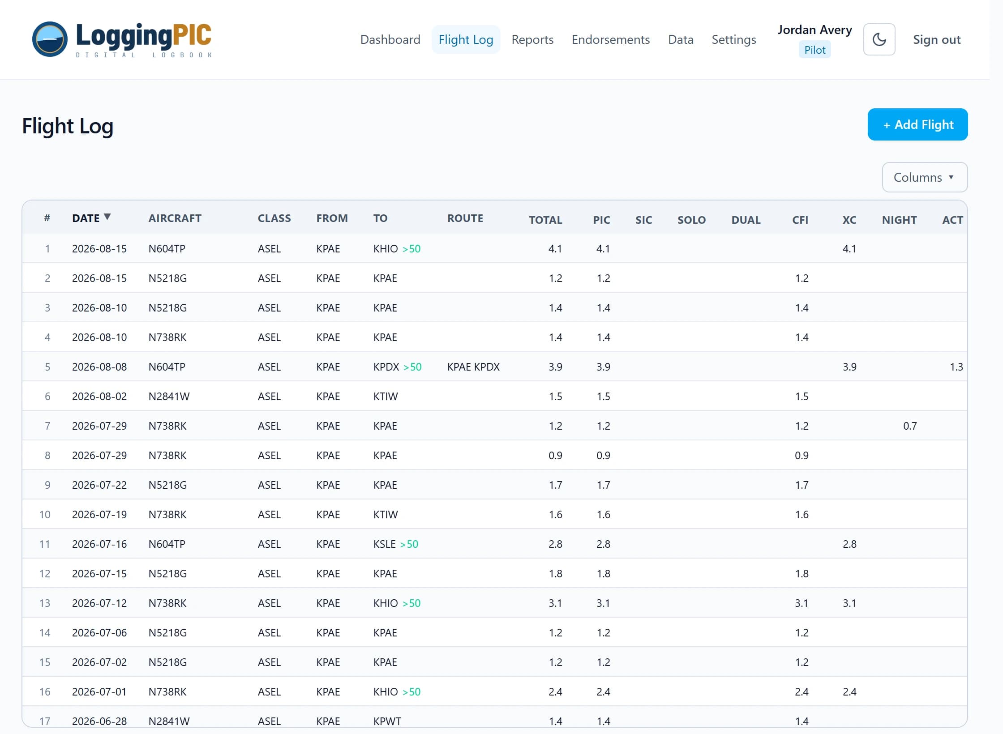
Task: Click the ACT column header
Action: pos(952,220)
